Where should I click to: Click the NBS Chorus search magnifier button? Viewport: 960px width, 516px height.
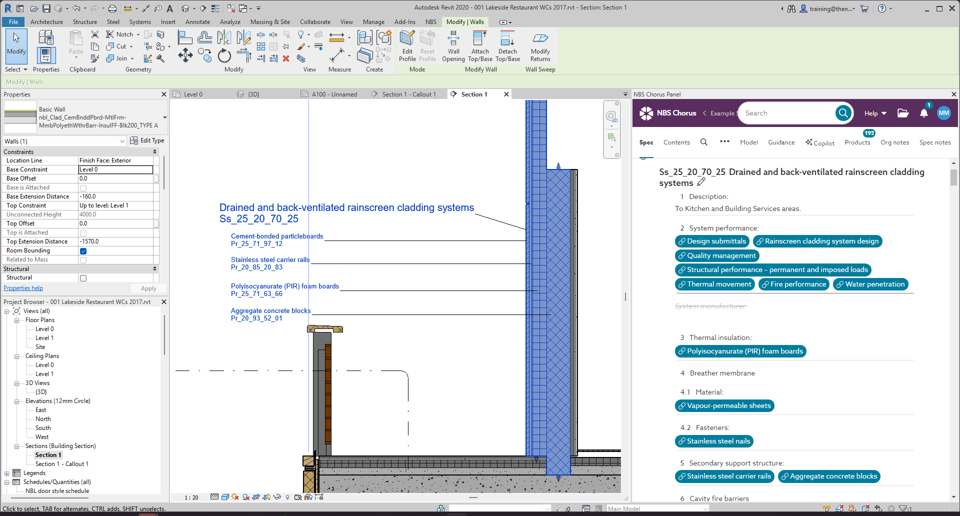pos(843,113)
